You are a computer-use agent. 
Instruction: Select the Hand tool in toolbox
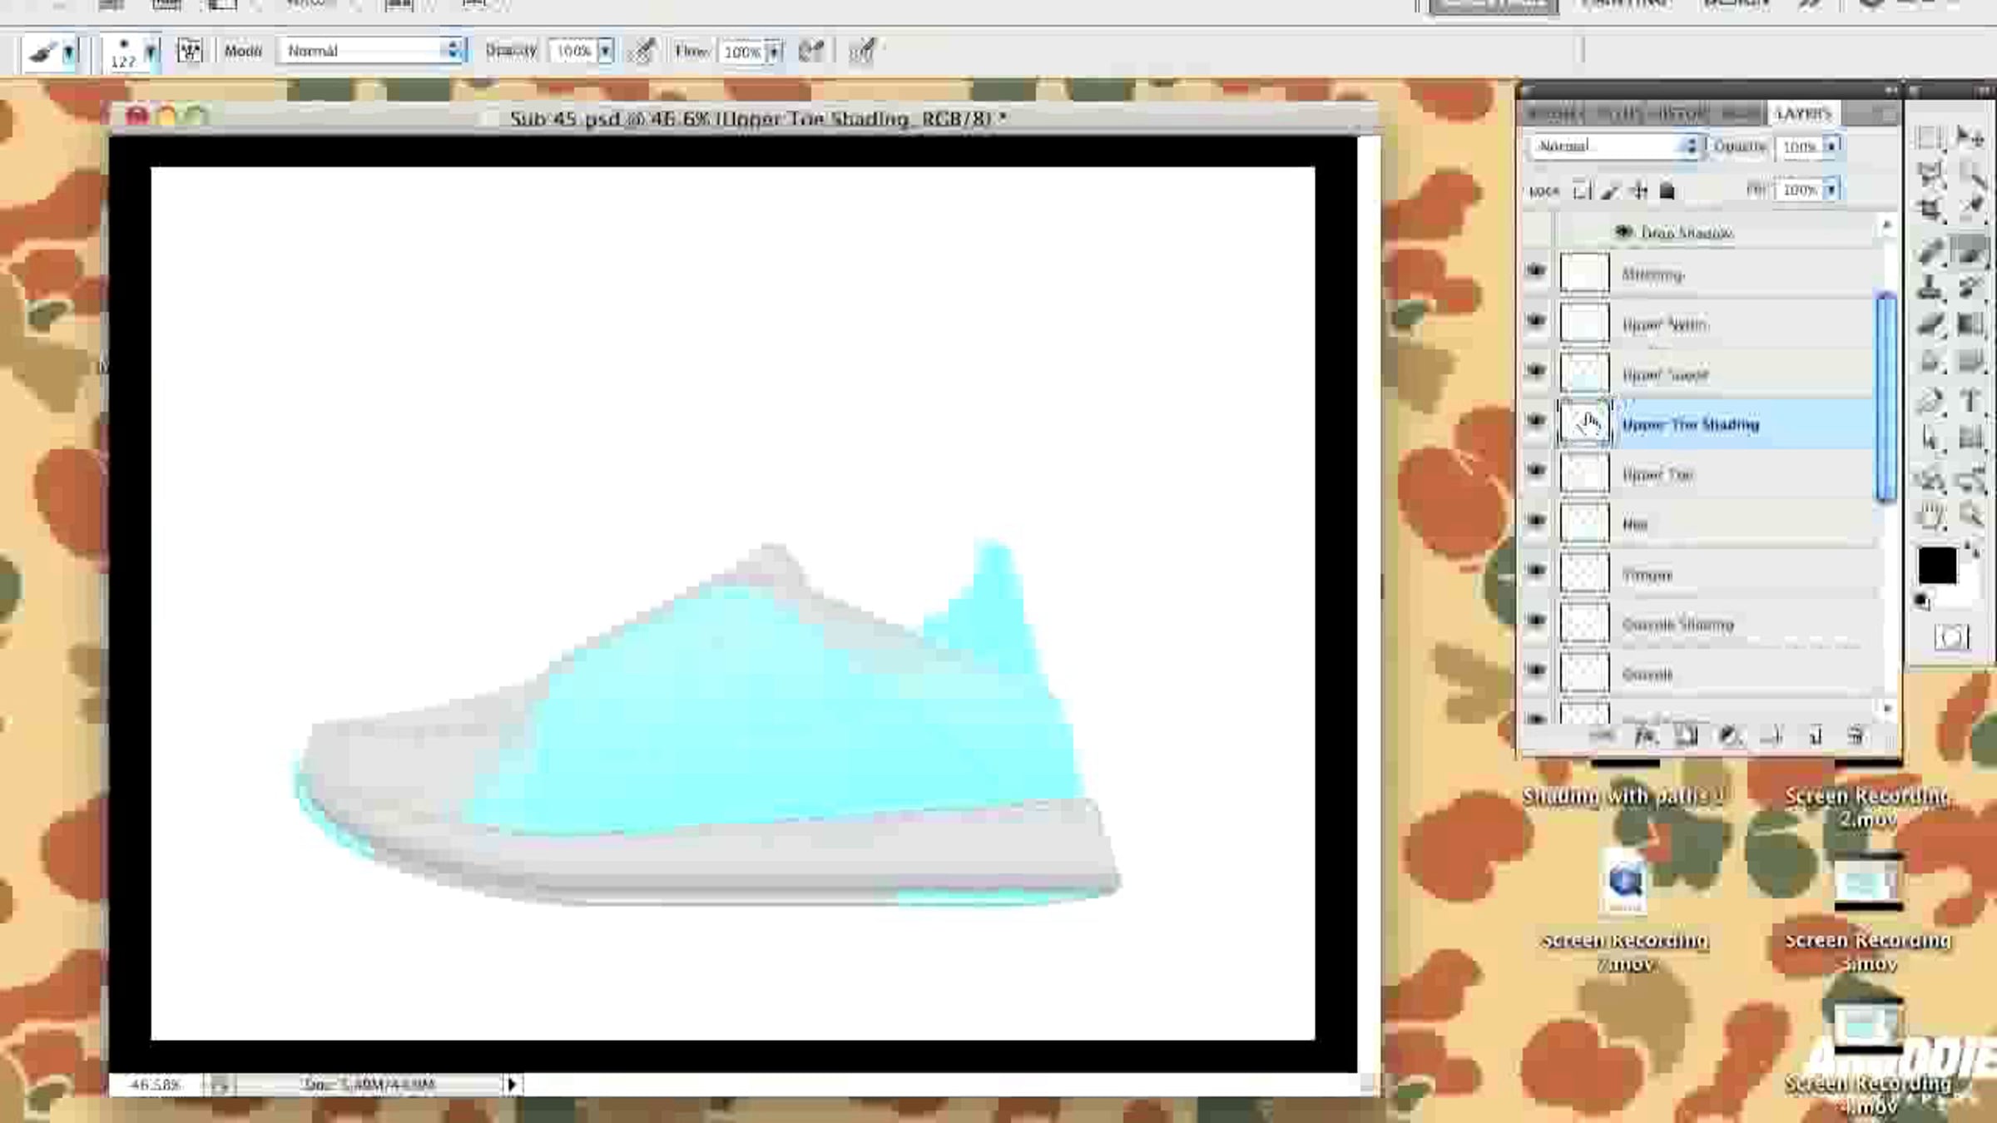click(x=1930, y=517)
